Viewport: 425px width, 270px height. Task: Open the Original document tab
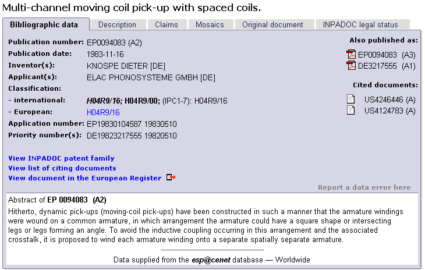coord(272,24)
